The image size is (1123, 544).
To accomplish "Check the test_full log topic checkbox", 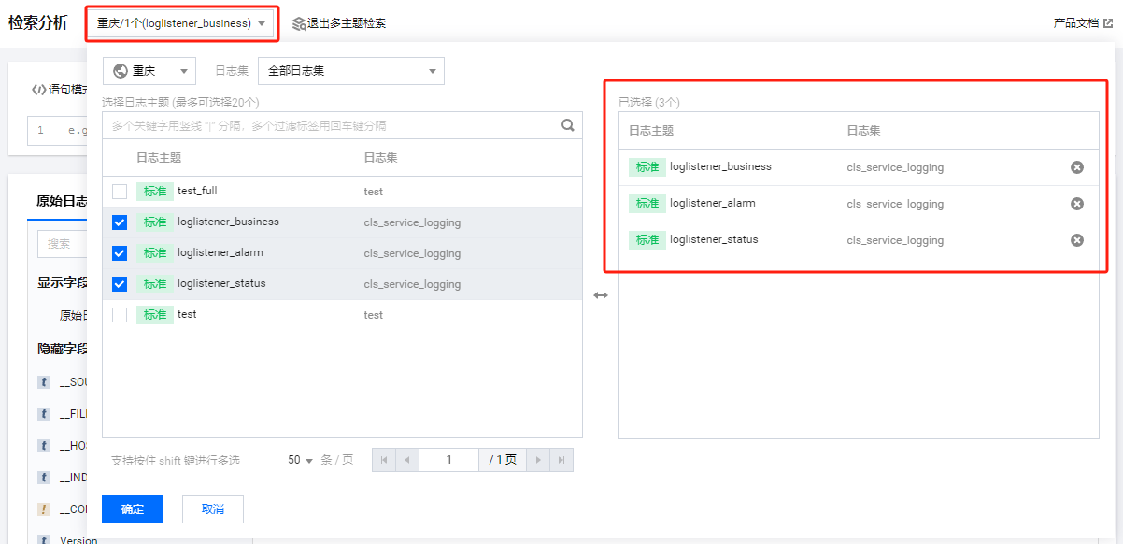I will point(120,192).
